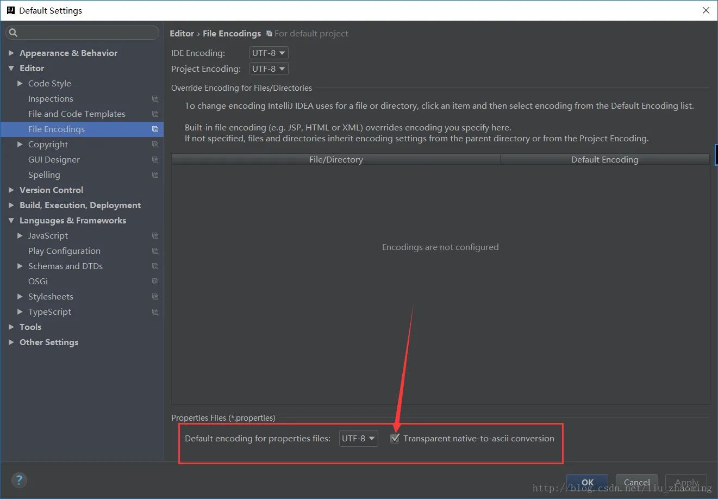The height and width of the screenshot is (499, 718).
Task: Select the Editor category label
Action: tap(32, 68)
